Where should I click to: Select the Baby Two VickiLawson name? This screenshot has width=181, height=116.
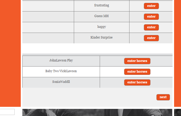pyautogui.click(x=61, y=71)
